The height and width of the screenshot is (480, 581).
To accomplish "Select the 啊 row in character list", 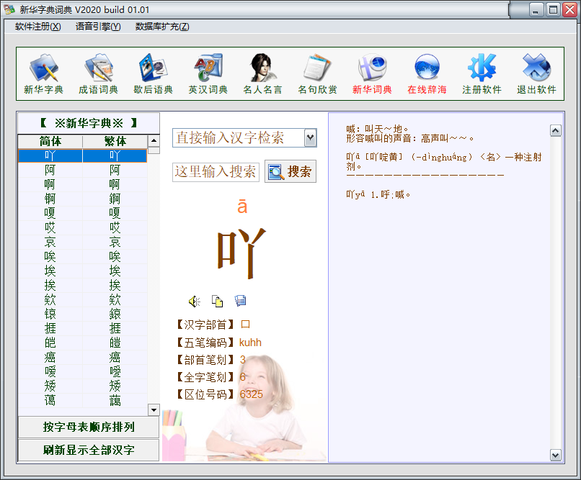I will (50, 184).
